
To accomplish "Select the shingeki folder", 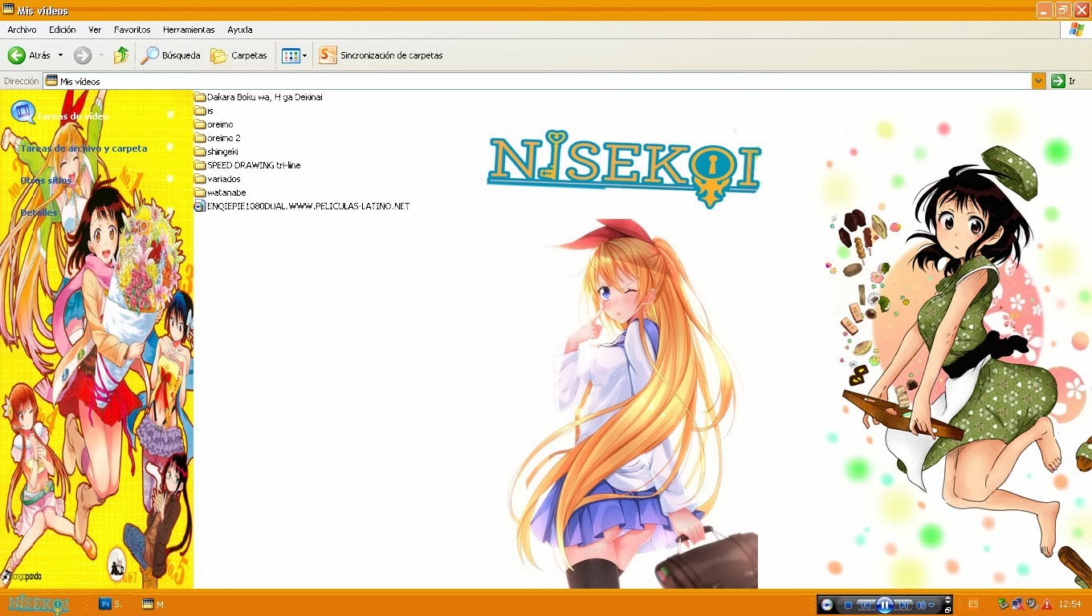I will coord(217,152).
